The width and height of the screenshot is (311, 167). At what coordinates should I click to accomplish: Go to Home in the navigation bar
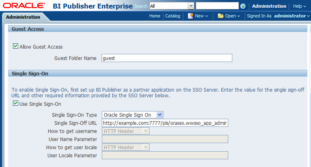155,16
